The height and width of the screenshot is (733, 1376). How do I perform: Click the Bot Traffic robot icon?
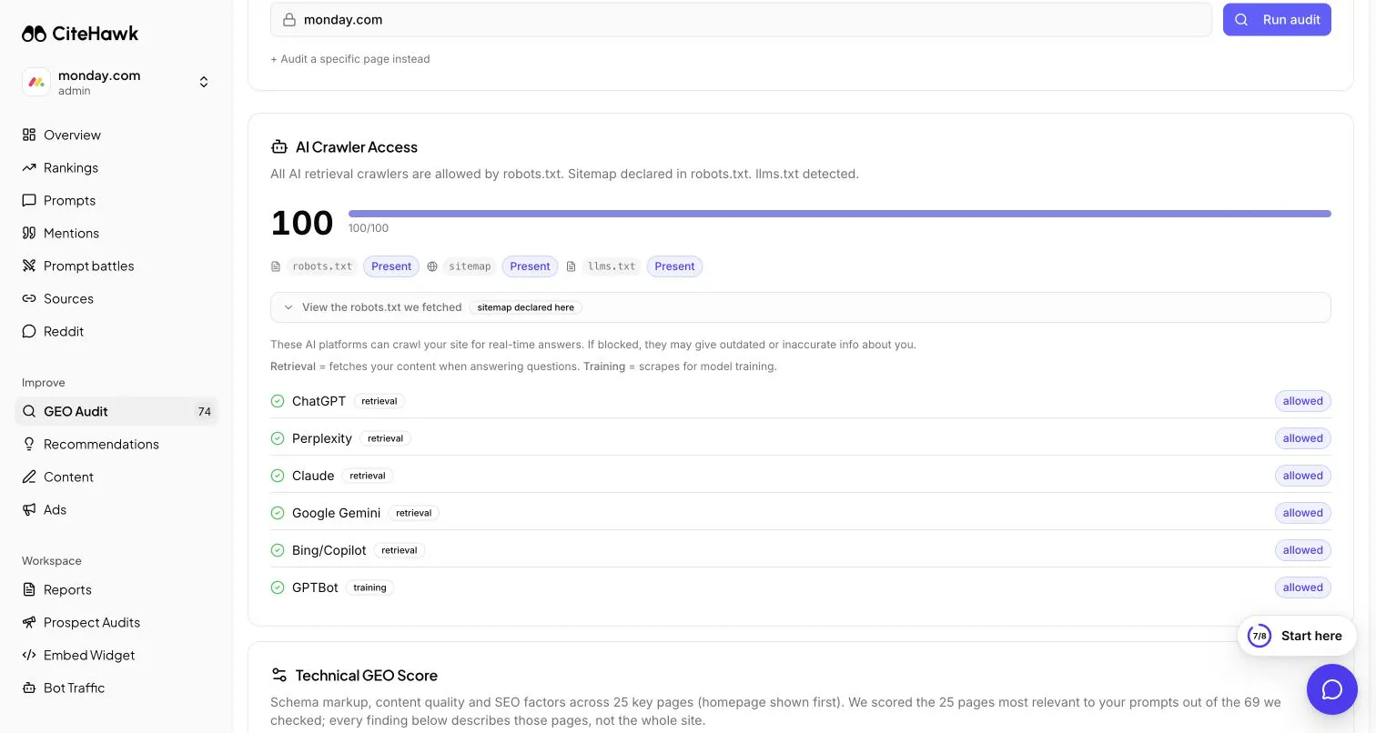pyautogui.click(x=29, y=688)
